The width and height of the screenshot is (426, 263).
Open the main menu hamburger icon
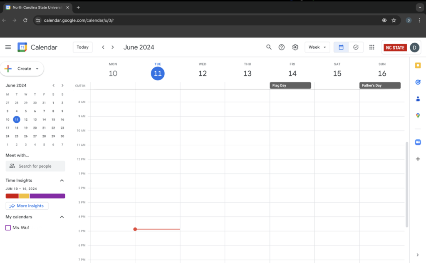(x=8, y=47)
